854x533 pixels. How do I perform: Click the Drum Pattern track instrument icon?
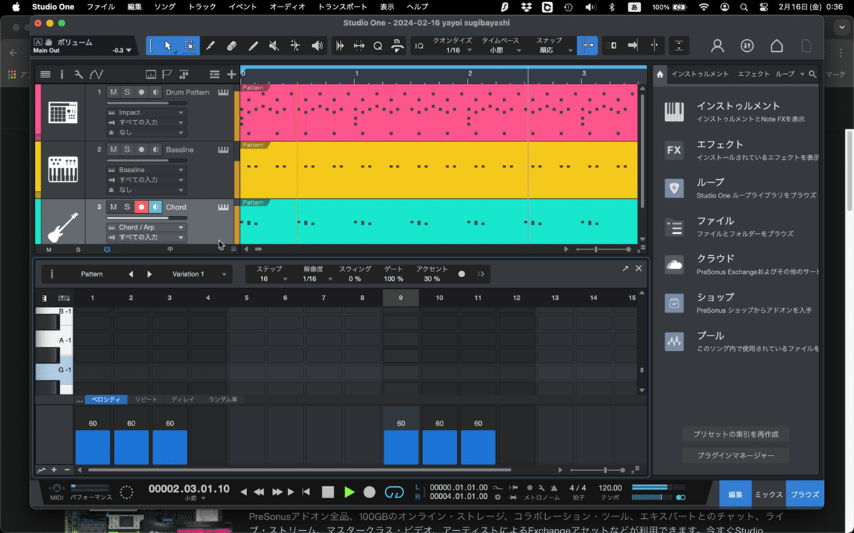(x=63, y=112)
